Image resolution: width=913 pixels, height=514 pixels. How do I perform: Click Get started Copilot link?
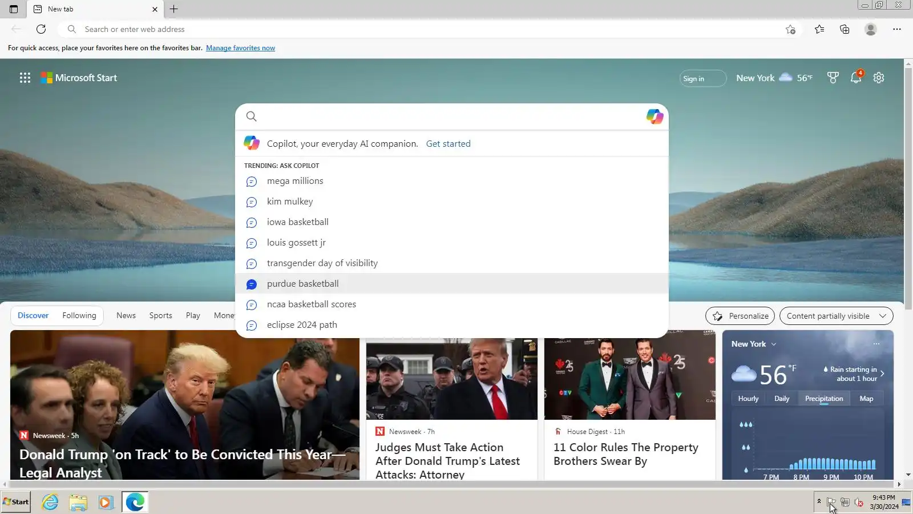click(449, 144)
